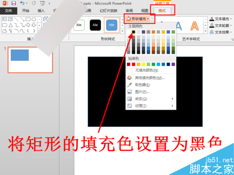Switch to the 审阅 Review tab

pyautogui.click(x=129, y=11)
